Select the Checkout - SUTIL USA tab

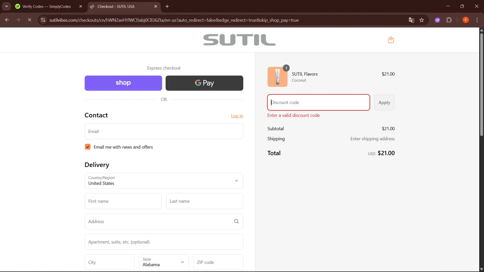tap(116, 6)
